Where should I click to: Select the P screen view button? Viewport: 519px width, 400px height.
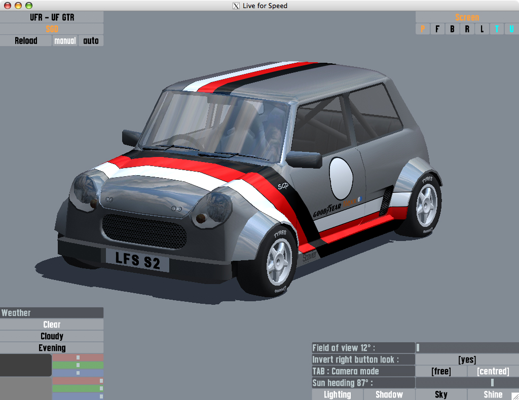point(423,29)
